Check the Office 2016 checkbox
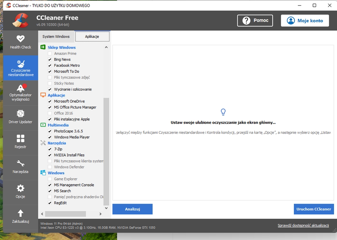The image size is (337, 240). click(x=50, y=113)
